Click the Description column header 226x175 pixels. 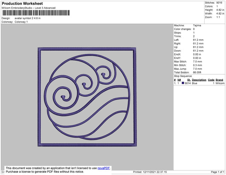[199, 80]
